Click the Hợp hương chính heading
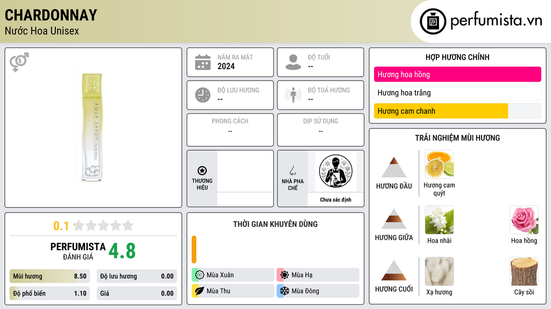551x309 pixels. (457, 57)
